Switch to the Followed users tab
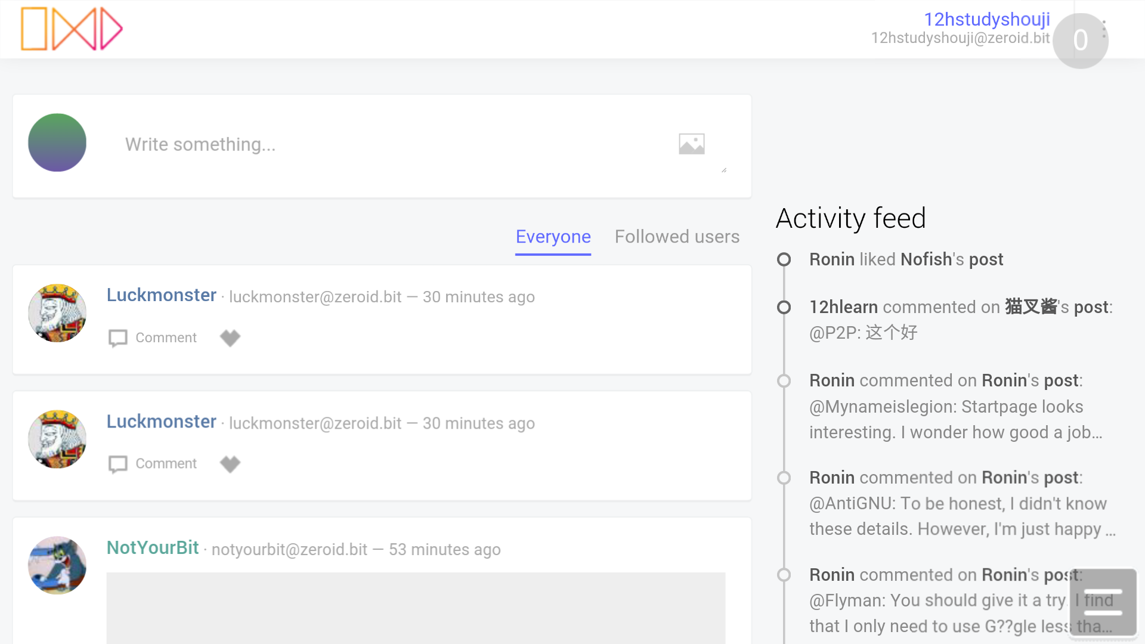Screen dimensions: 1145x644 coord(677,237)
